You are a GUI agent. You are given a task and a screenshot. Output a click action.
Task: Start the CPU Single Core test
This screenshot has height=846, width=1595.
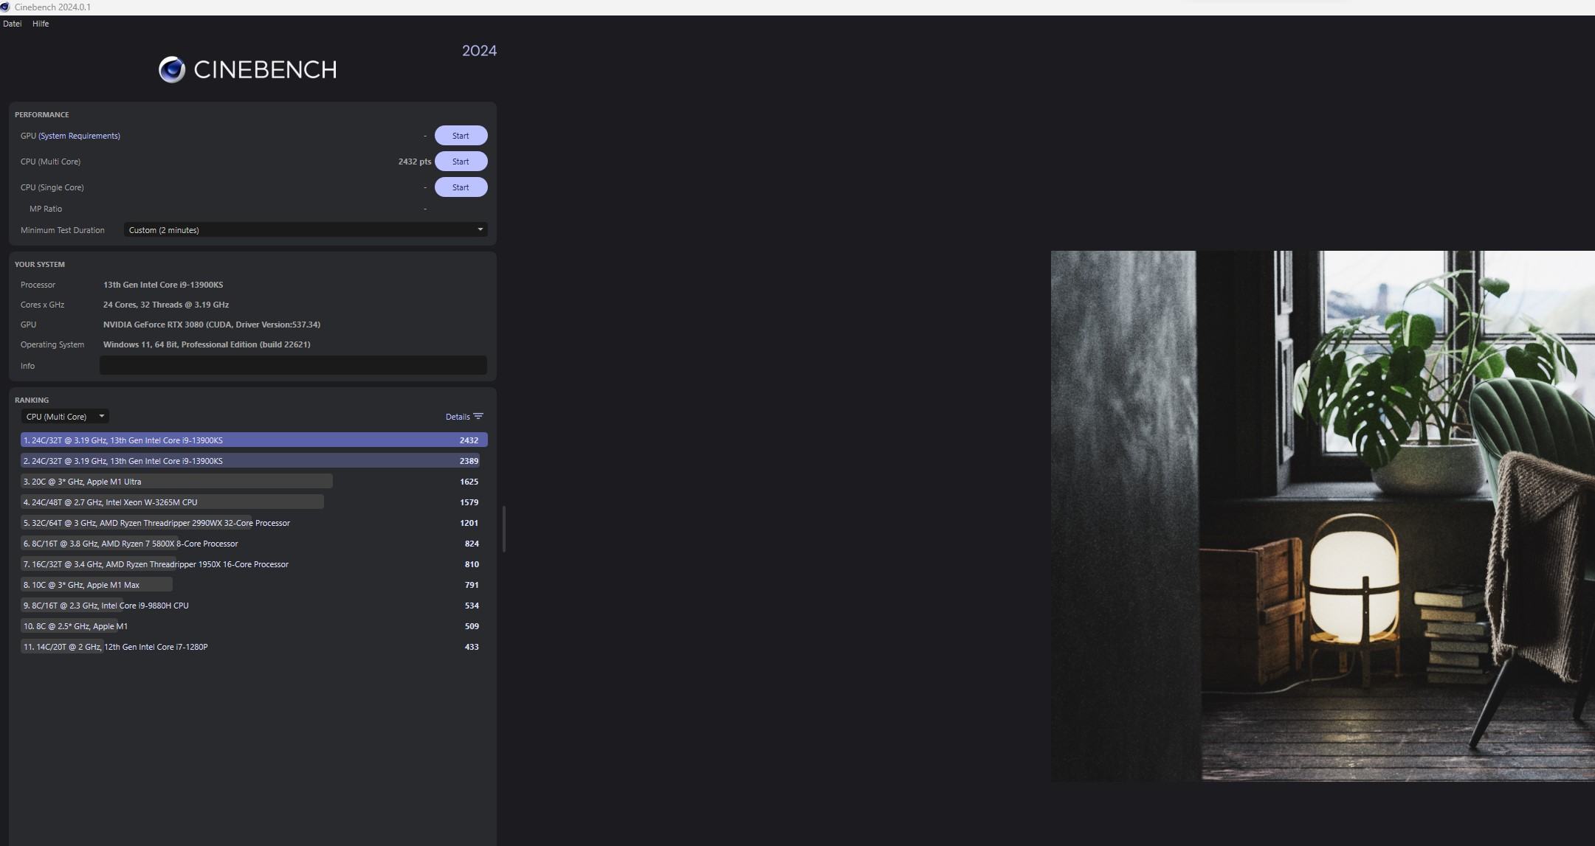click(461, 187)
